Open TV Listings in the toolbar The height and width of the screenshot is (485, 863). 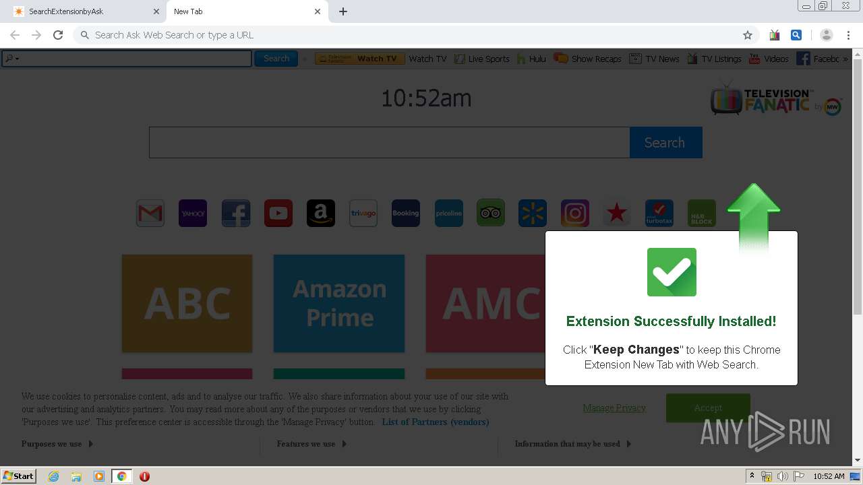(714, 59)
